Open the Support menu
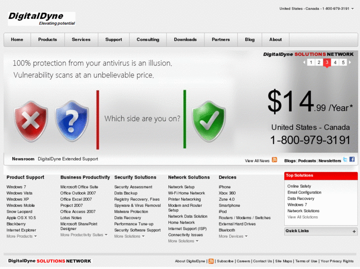Viewport: 360px width, 269px height. click(x=114, y=39)
